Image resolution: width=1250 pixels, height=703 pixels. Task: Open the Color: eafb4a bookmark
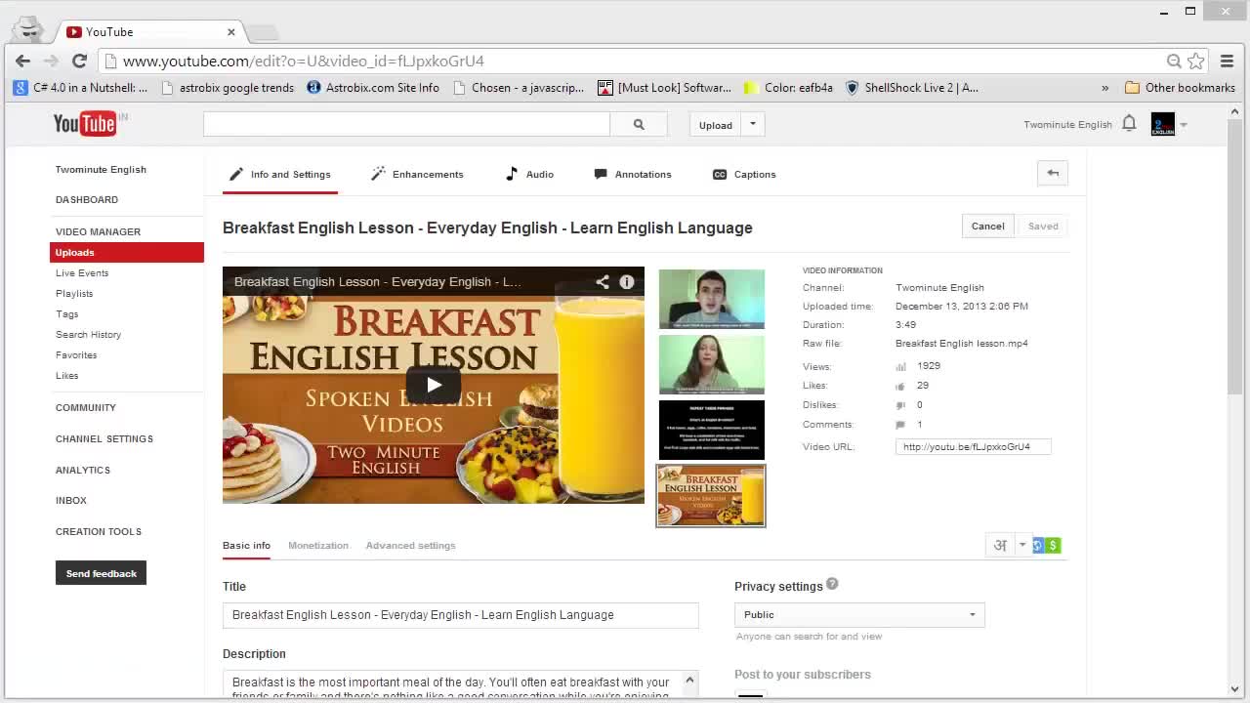click(789, 88)
